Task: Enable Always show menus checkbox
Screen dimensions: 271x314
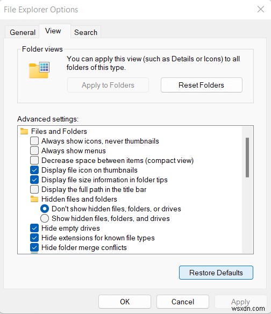Action: [x=34, y=151]
